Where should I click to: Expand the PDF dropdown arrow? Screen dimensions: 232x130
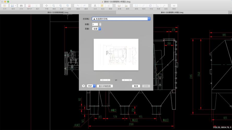pyautogui.click(x=94, y=86)
